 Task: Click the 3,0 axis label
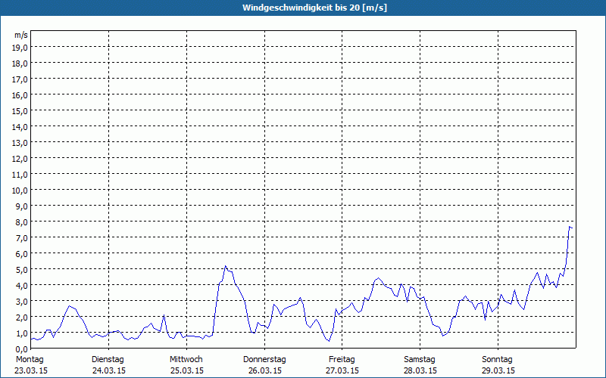pyautogui.click(x=22, y=301)
